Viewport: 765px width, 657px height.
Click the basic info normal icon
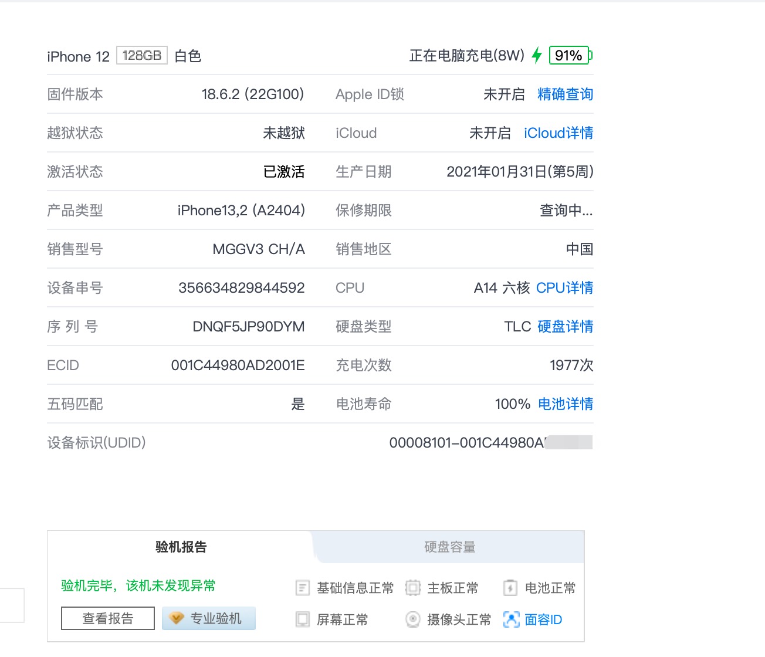click(303, 588)
